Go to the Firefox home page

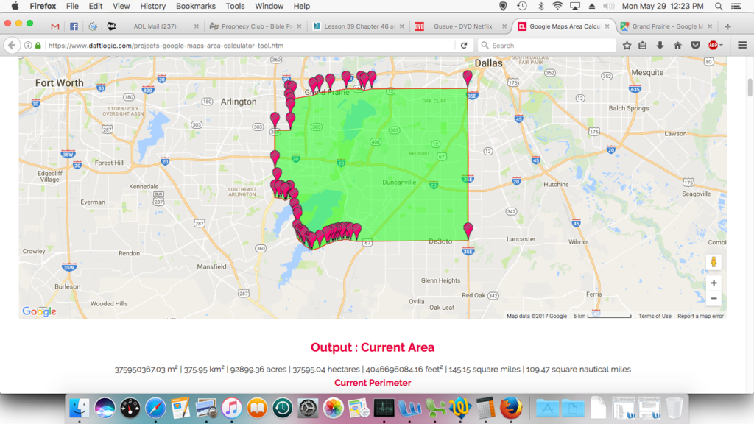(x=677, y=45)
